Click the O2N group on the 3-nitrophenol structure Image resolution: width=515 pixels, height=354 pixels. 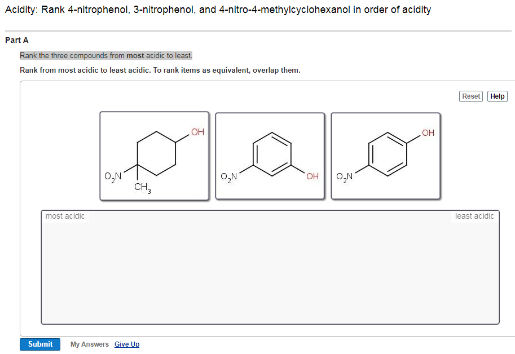tap(228, 176)
